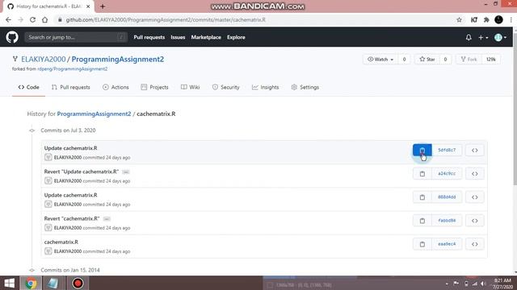This screenshot has height=290, width=517.
Task: Open commit hash a24c9cc
Action: click(447, 174)
